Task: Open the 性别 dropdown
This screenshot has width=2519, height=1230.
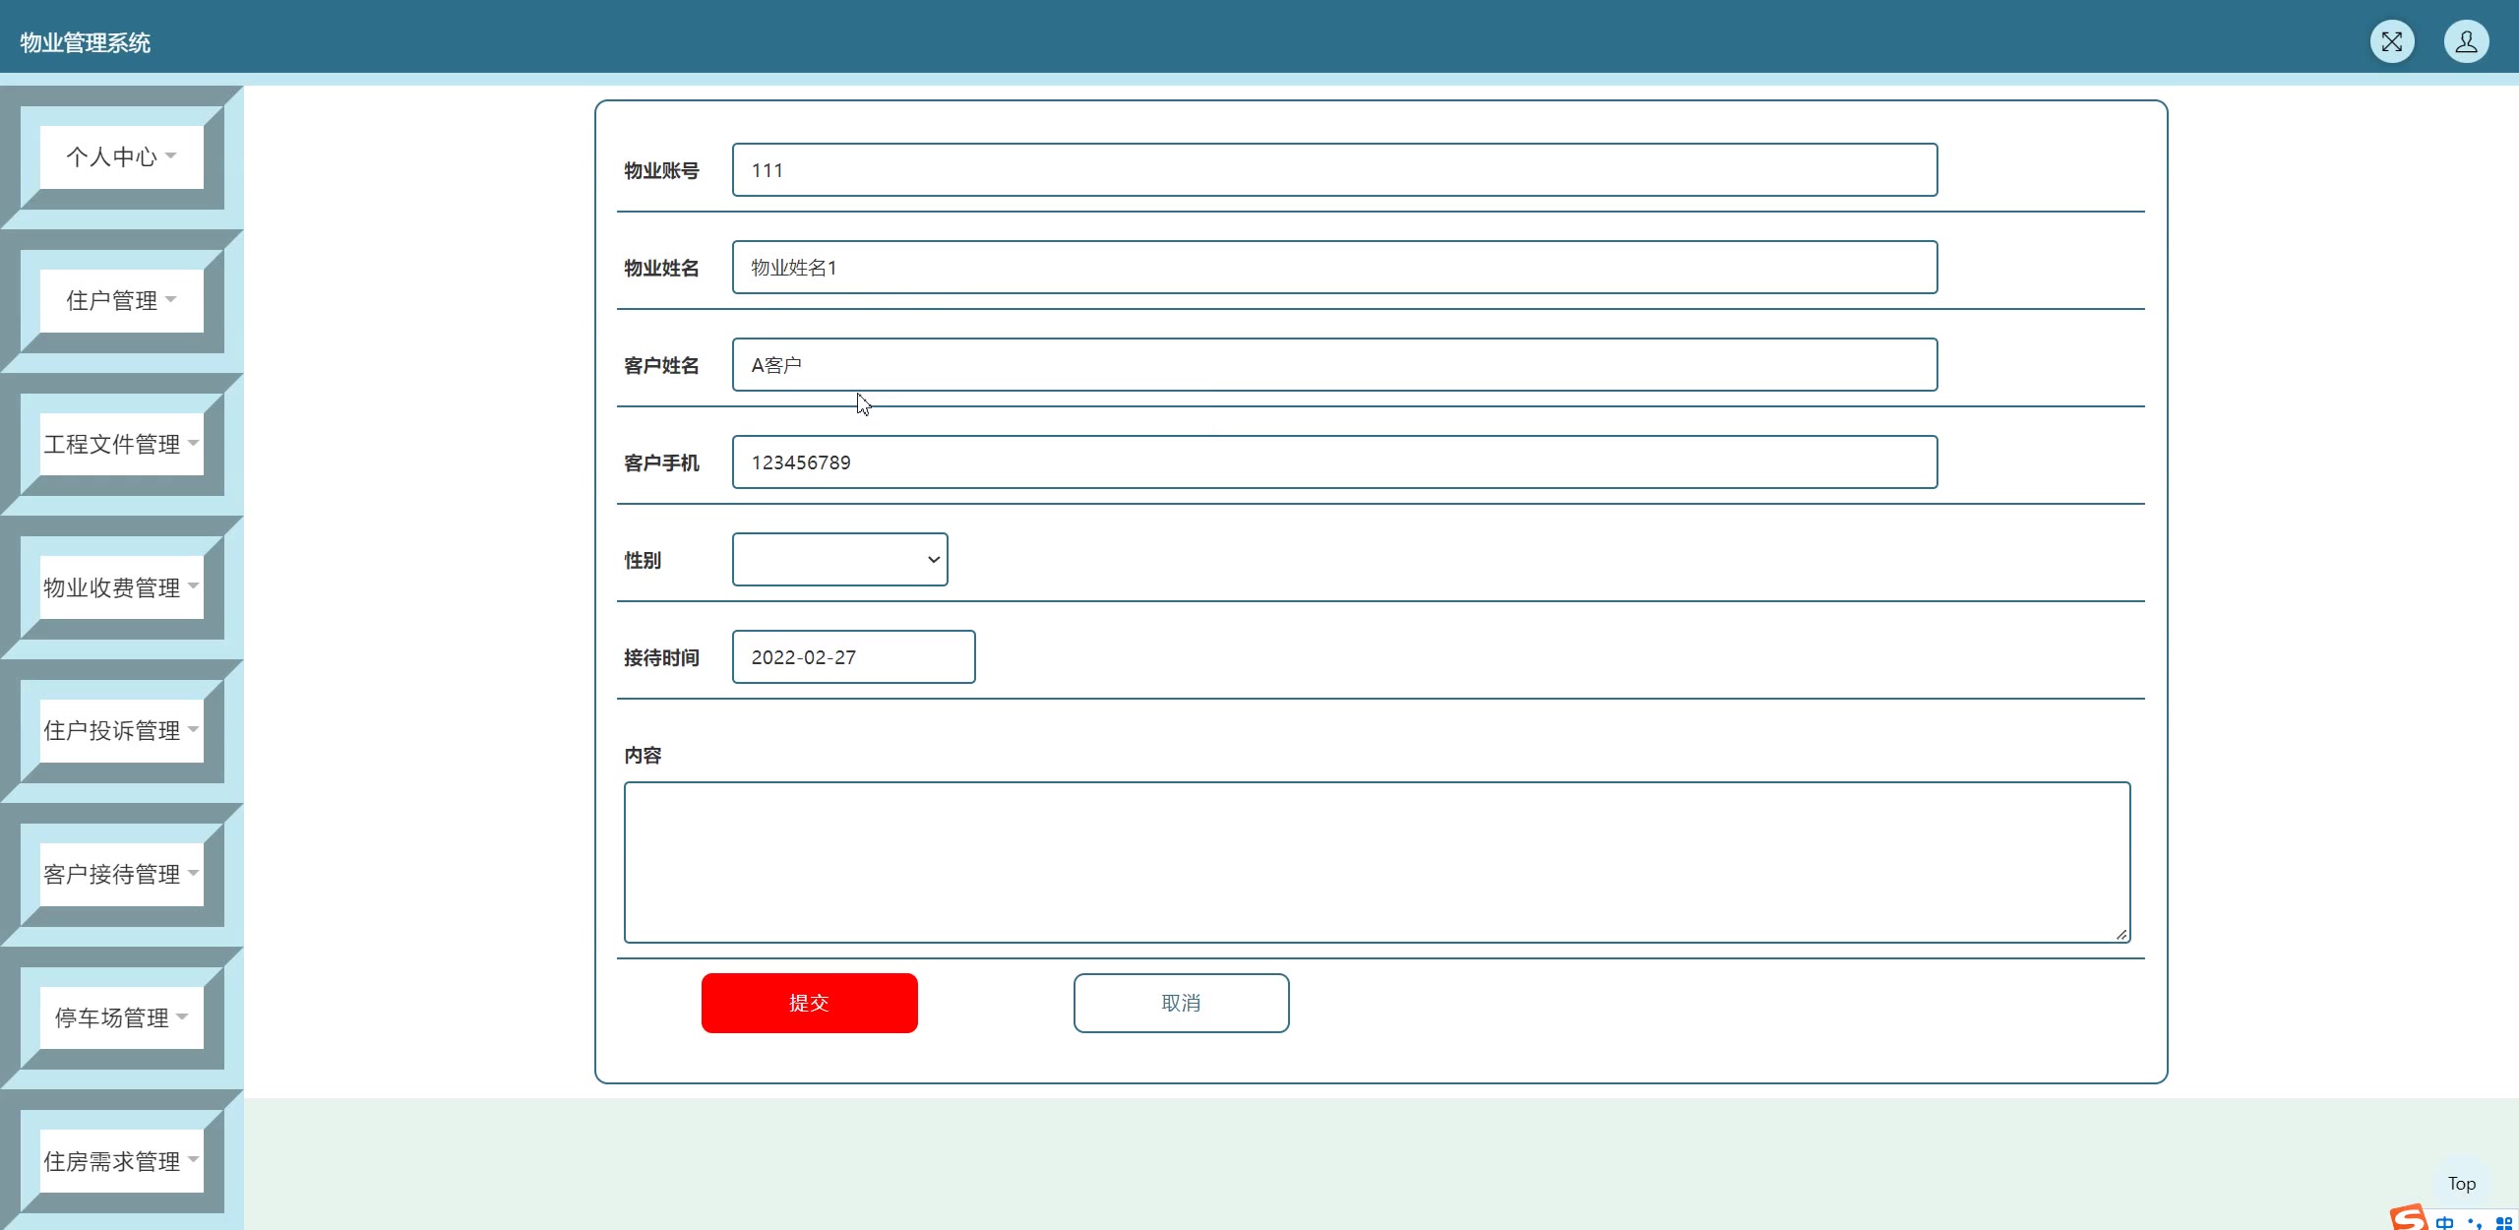Action: click(839, 559)
